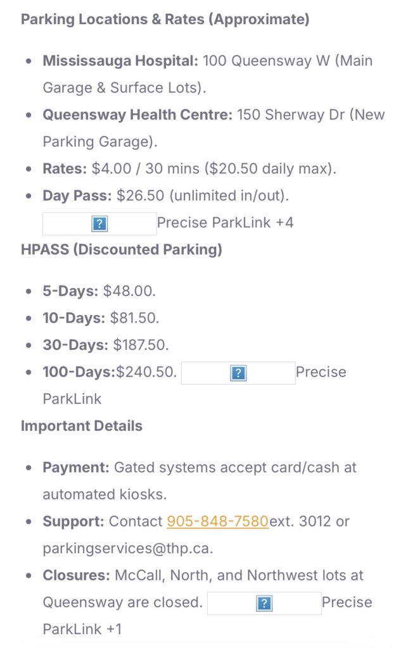
Task: Click the parkingservices@thp.ca email address
Action: [x=127, y=548]
